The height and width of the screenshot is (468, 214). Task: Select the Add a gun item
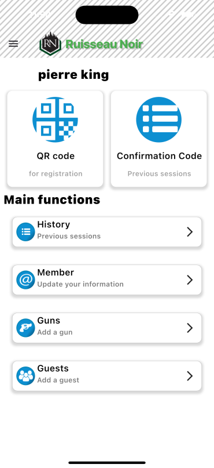tap(107, 328)
